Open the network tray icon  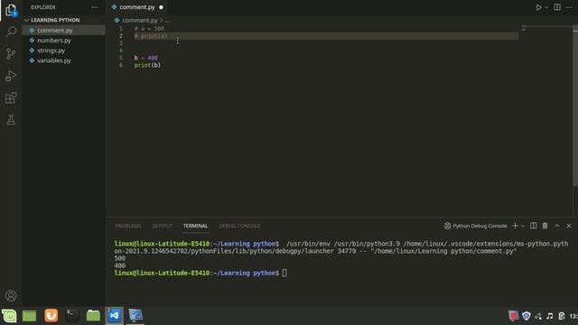pyautogui.click(x=538, y=316)
